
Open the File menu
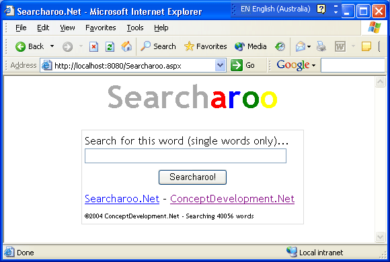[21, 28]
